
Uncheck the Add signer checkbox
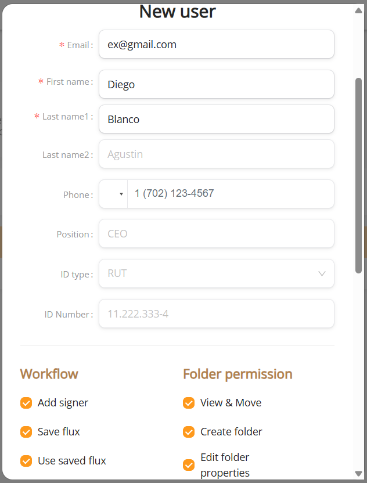[26, 403]
